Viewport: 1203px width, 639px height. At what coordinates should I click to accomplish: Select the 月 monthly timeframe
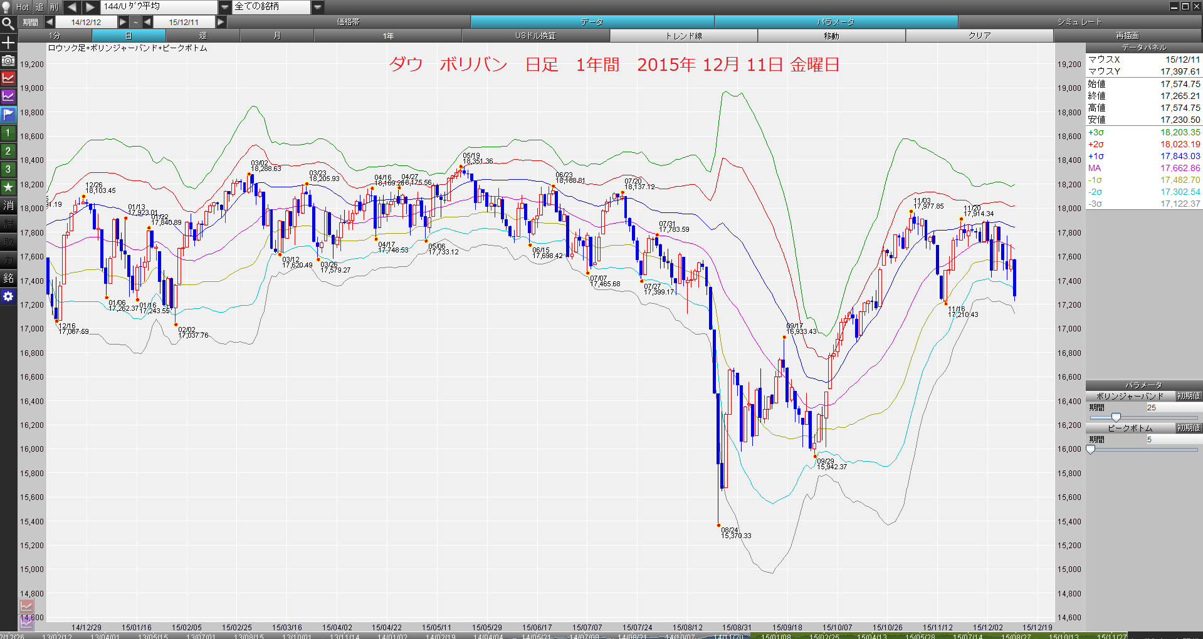coord(277,36)
